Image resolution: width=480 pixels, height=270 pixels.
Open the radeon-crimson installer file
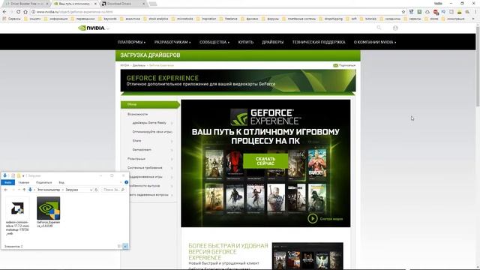pos(17,216)
